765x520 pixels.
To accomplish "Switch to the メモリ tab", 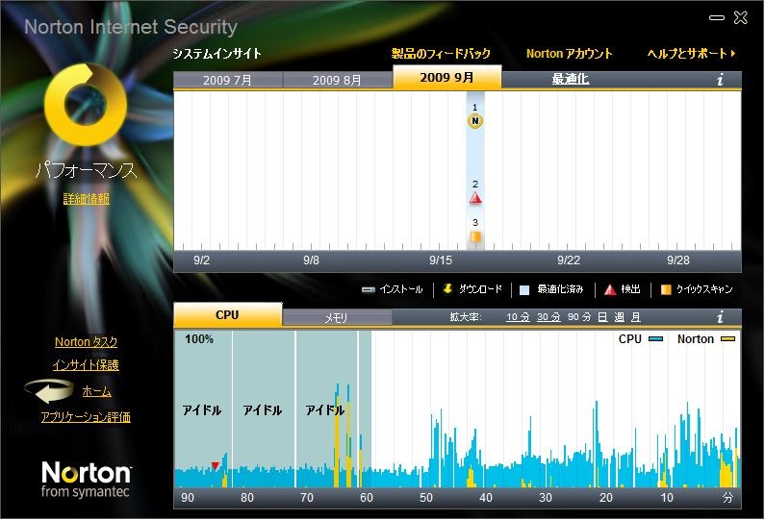I will tap(337, 318).
